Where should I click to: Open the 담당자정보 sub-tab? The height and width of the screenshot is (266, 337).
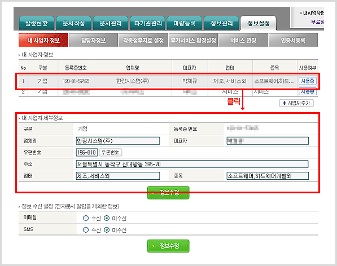(x=93, y=40)
